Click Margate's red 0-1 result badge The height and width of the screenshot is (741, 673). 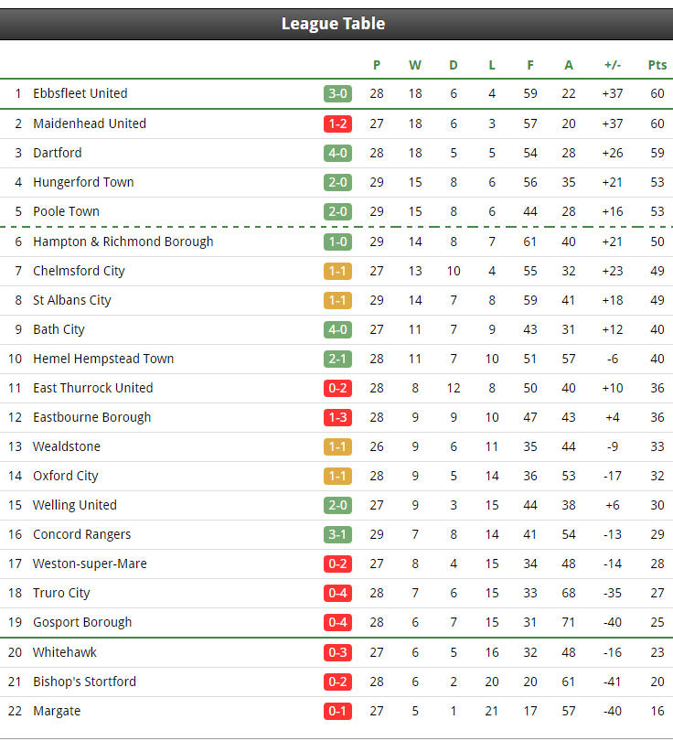pyautogui.click(x=337, y=711)
